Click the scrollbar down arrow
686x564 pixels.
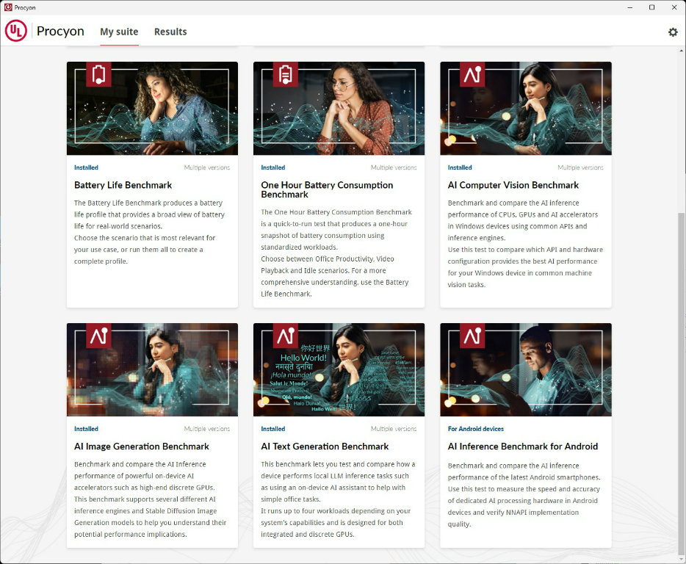tap(682, 559)
